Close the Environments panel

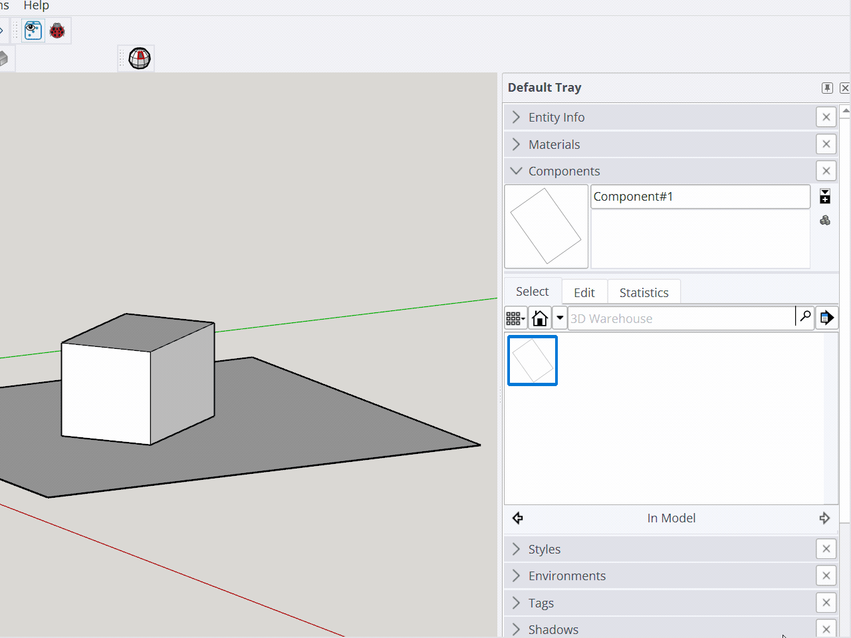826,576
